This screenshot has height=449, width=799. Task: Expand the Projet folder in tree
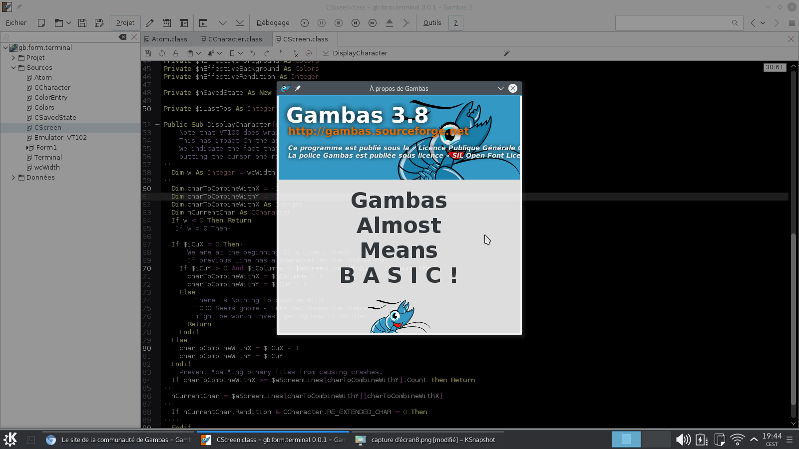13,58
